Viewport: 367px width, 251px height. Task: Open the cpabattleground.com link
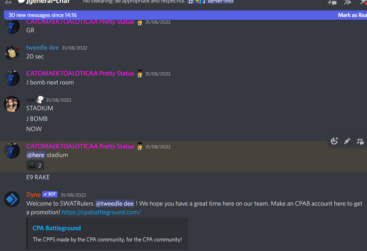tap(101, 212)
